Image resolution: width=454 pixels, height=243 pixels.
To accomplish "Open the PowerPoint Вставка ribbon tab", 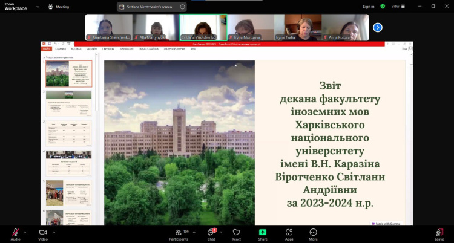I will (76, 49).
